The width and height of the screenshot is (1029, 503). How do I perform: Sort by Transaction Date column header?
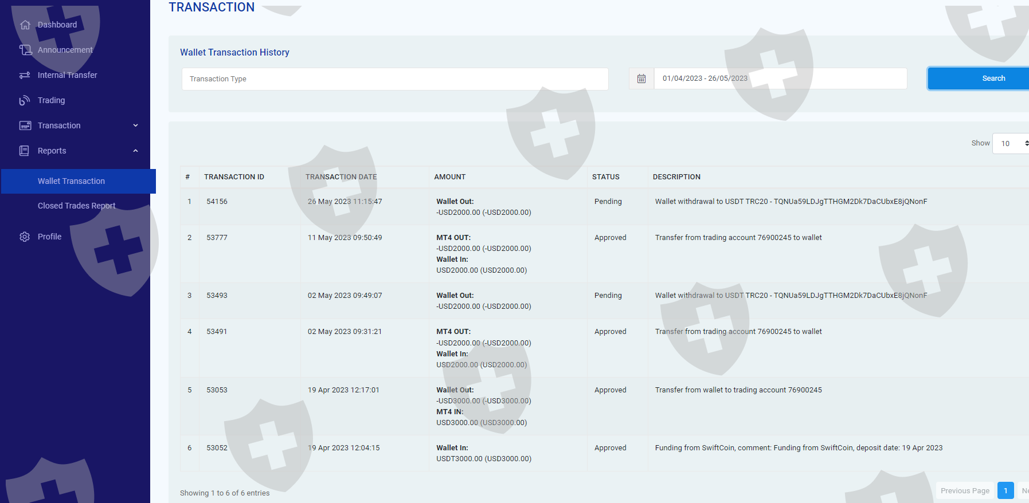341,177
